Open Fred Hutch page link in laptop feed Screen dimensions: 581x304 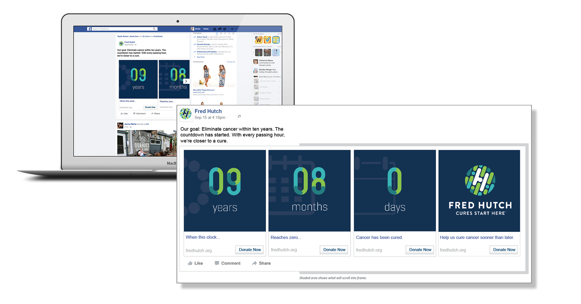[x=130, y=42]
